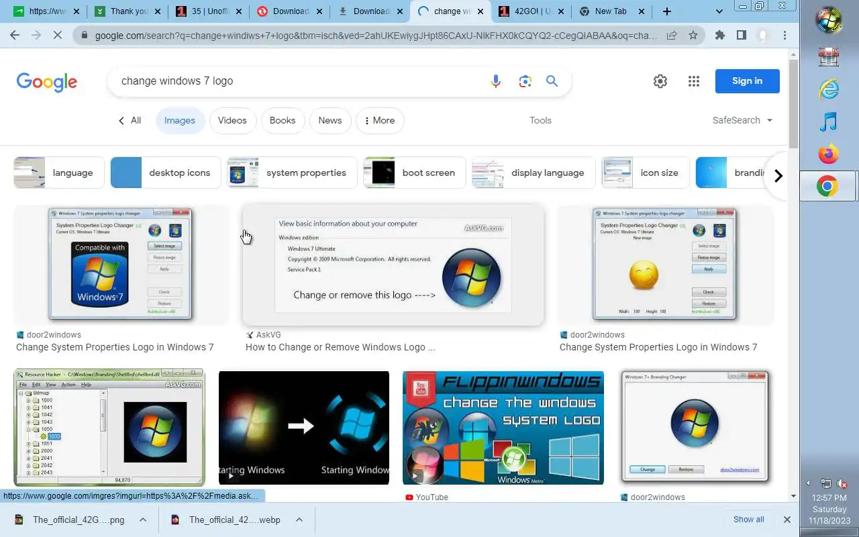859x537 pixels.
Task: Select the Images filter tab
Action: 180,121
